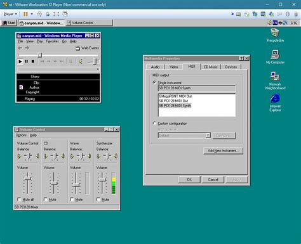Switch to the CD Music tab
Screen dimensions: 301x244
click(x=210, y=67)
